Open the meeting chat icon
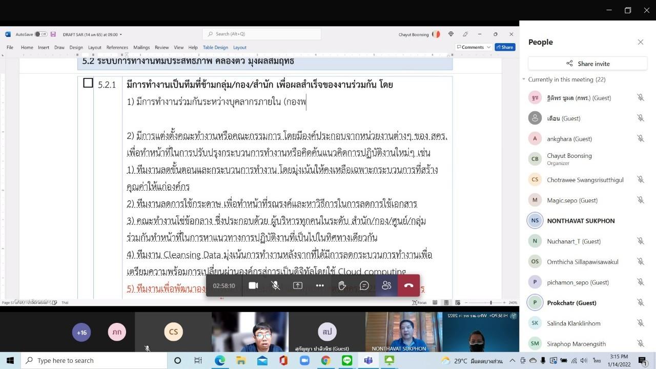Image resolution: width=656 pixels, height=369 pixels. coord(364,285)
